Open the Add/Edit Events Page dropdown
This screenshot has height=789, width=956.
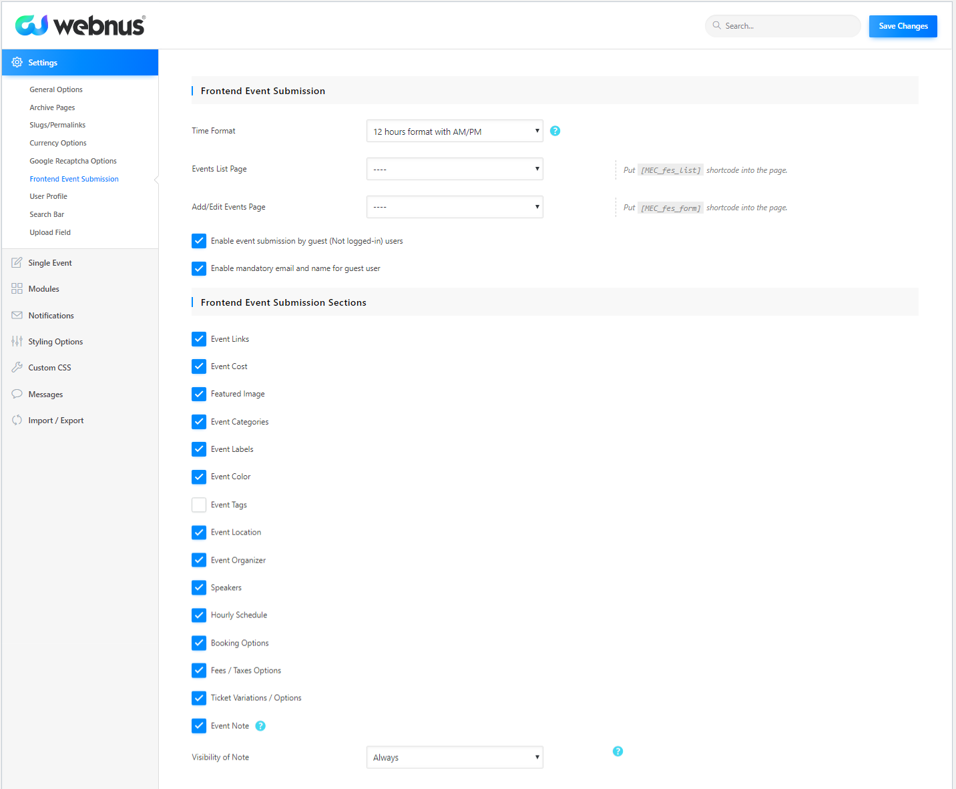pyautogui.click(x=455, y=207)
